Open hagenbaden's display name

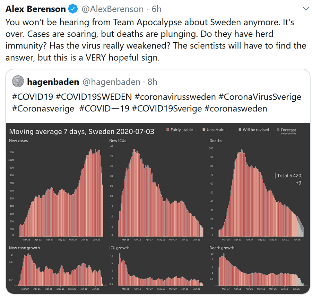[x=53, y=82]
